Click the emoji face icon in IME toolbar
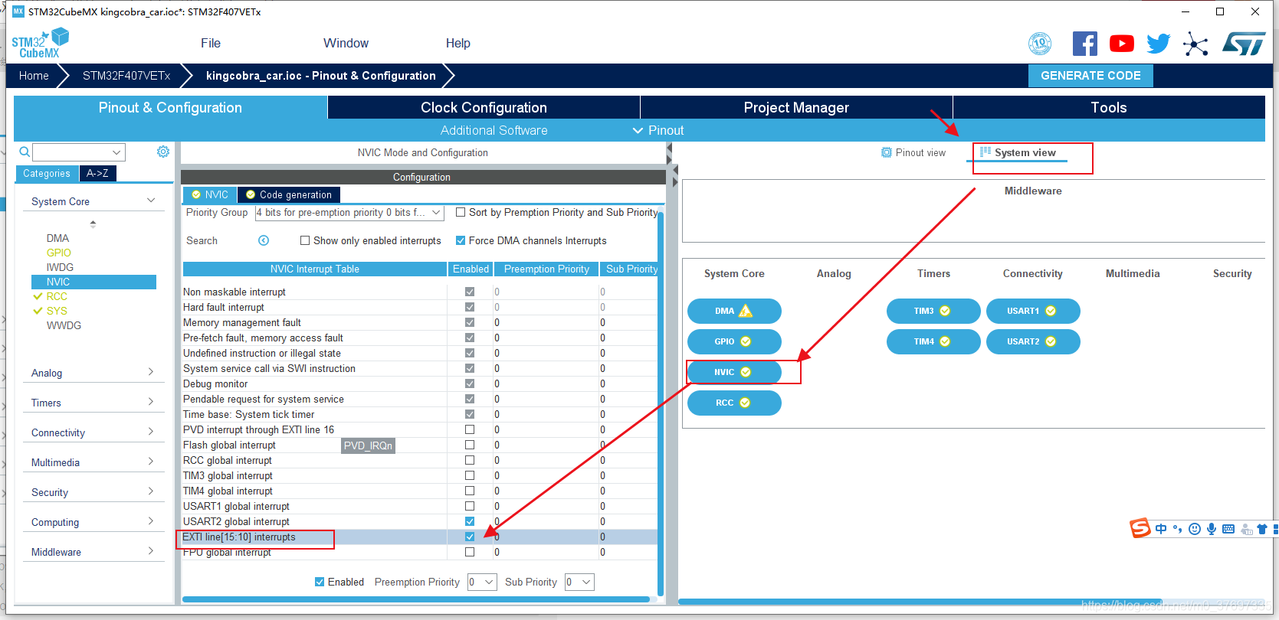The image size is (1279, 620). point(1195,529)
